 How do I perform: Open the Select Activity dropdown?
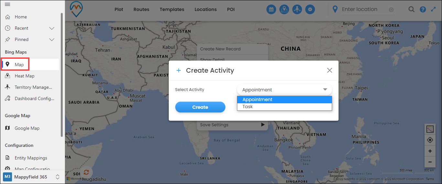tap(285, 90)
